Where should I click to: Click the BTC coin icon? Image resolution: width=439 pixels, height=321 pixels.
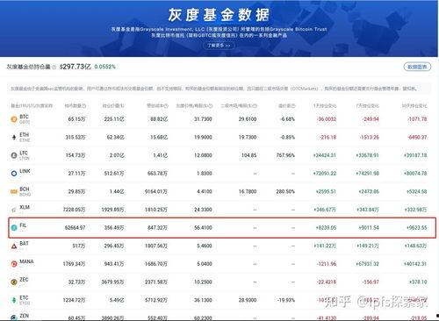pyautogui.click(x=14, y=119)
